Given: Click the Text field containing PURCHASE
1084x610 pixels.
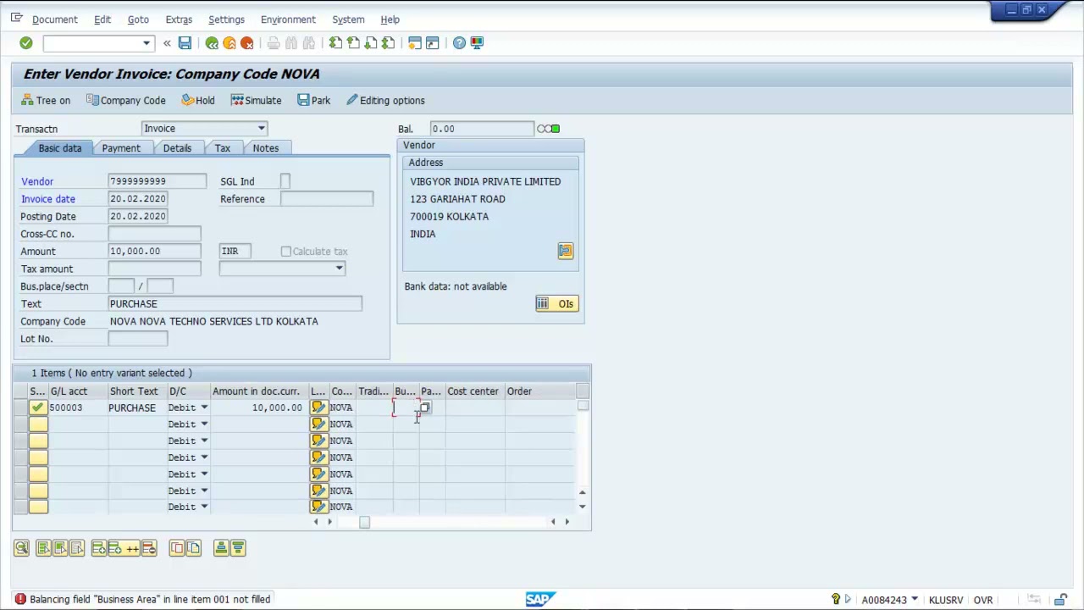Looking at the screenshot, I should point(235,304).
